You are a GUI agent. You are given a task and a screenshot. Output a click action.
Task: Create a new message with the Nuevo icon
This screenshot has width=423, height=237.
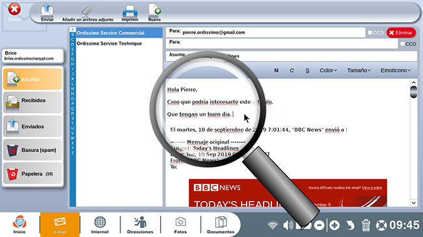(x=155, y=12)
